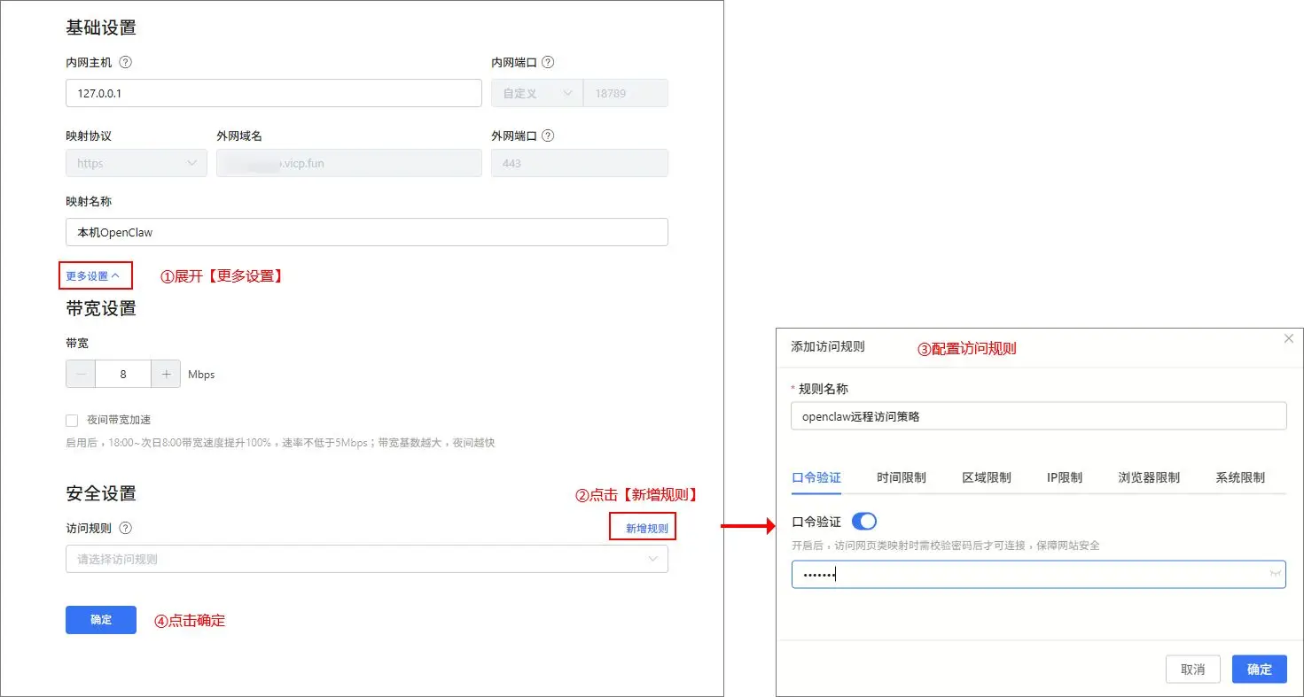Switch to the IP限制 tab
Viewport: 1304px width, 697px height.
point(1064,476)
